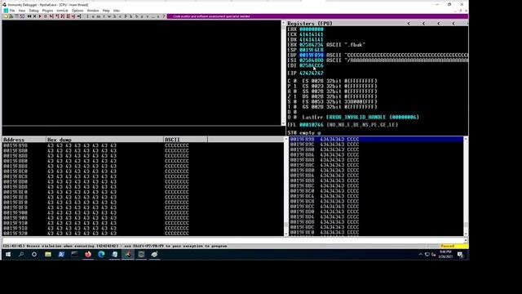
Task: Click the stack pane vertical scrollbar
Action: [x=466, y=187]
